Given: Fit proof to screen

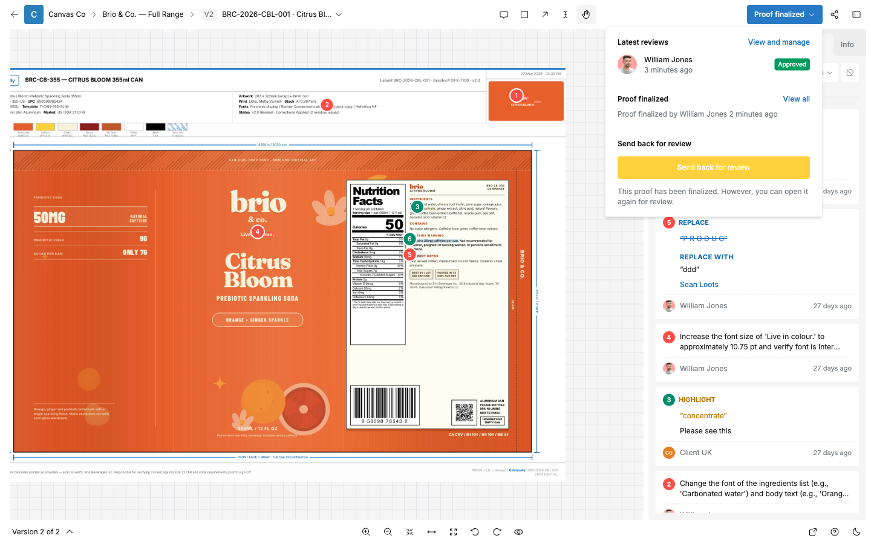Looking at the screenshot, I should (x=409, y=532).
